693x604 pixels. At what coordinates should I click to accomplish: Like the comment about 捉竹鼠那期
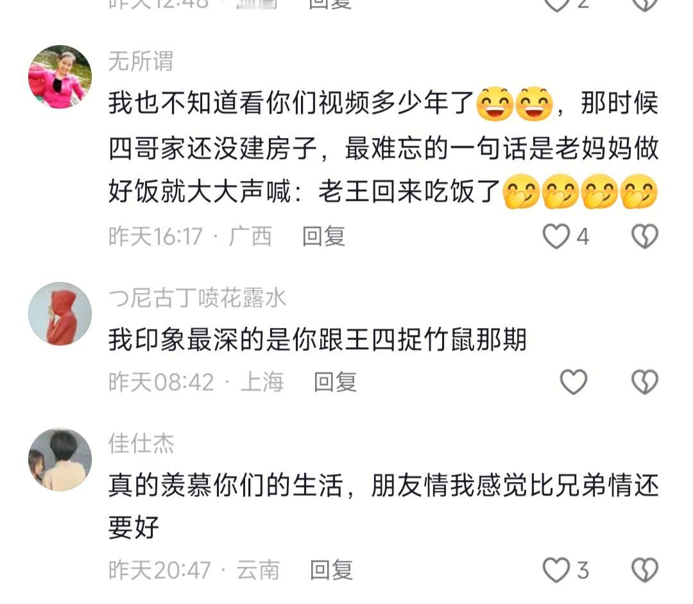tap(574, 381)
